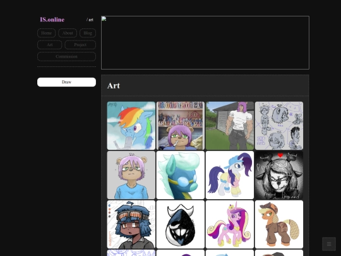This screenshot has height=256, width=341.
Task: Open purple-haired bear in blue shirt artwork
Action: [131, 175]
